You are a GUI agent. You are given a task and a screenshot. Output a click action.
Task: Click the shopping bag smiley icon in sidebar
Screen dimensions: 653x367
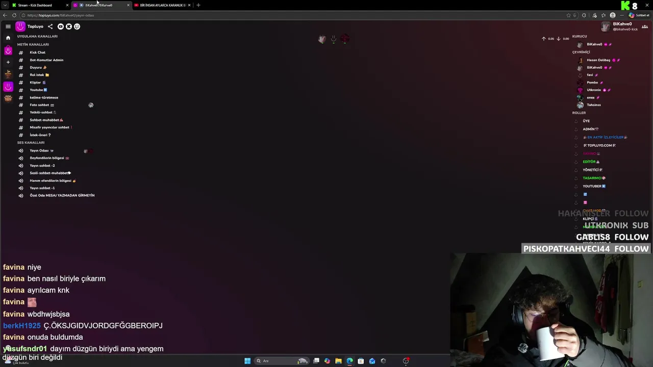(x=8, y=50)
